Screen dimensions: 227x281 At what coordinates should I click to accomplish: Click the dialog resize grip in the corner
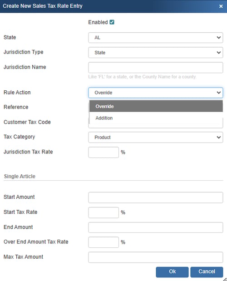pyautogui.click(x=225, y=279)
